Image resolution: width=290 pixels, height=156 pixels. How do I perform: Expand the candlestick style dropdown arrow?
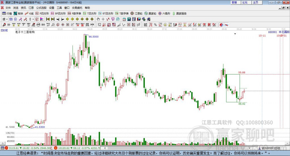tap(33, 19)
